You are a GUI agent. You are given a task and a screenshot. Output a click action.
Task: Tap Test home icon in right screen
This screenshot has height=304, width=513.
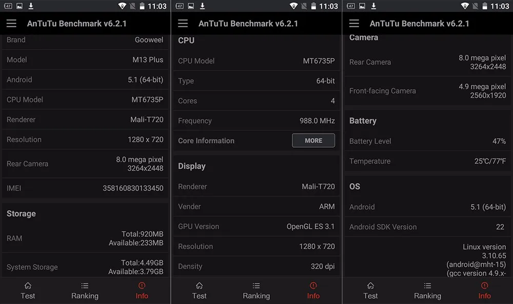pos(370,286)
